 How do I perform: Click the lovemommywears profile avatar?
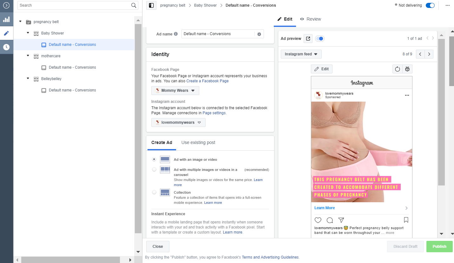tap(319, 95)
